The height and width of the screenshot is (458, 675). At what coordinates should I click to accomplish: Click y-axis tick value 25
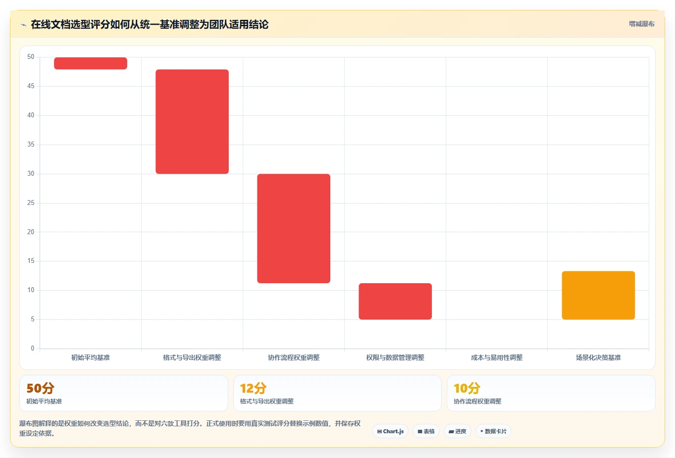(31, 203)
